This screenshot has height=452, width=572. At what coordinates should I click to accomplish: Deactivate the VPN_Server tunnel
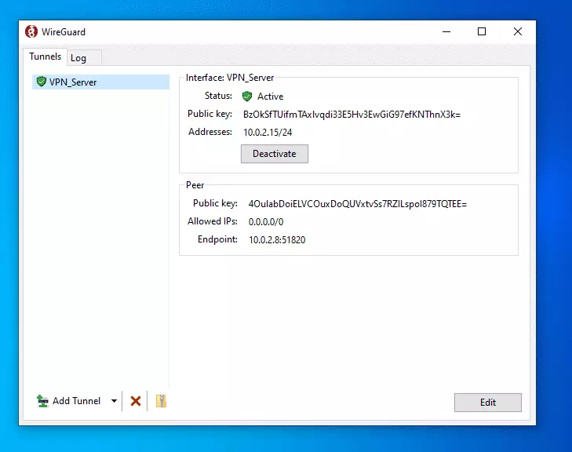275,154
